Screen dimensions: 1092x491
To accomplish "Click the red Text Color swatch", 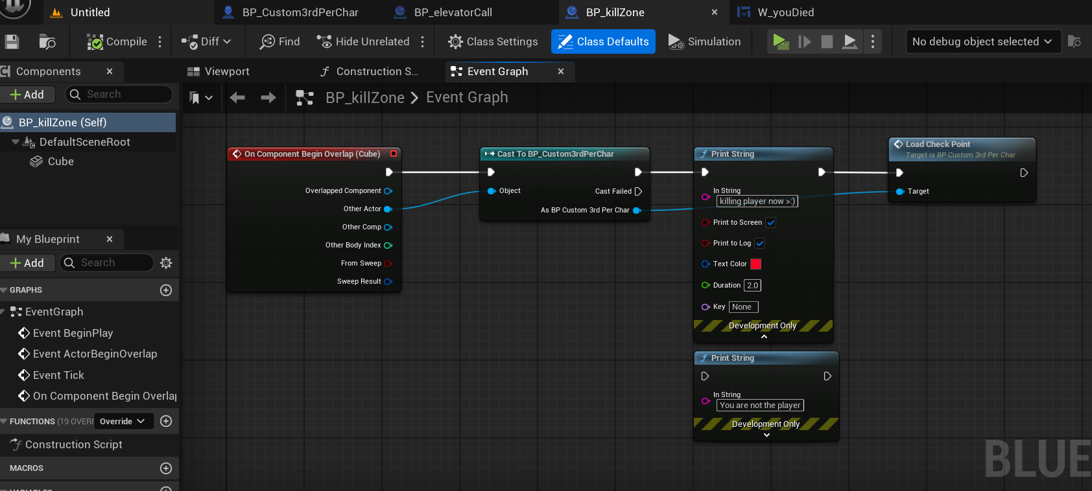I will [756, 264].
